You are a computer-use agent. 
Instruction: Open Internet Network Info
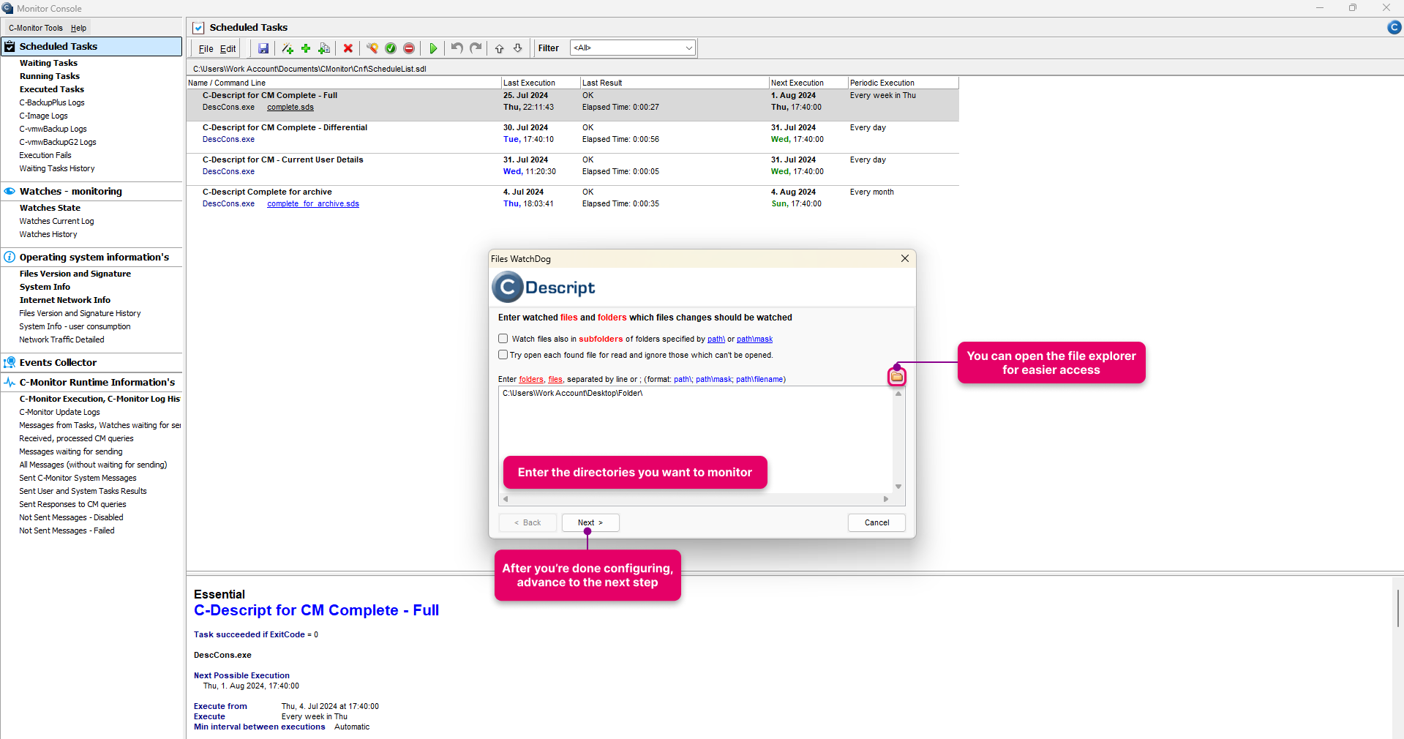click(x=65, y=300)
